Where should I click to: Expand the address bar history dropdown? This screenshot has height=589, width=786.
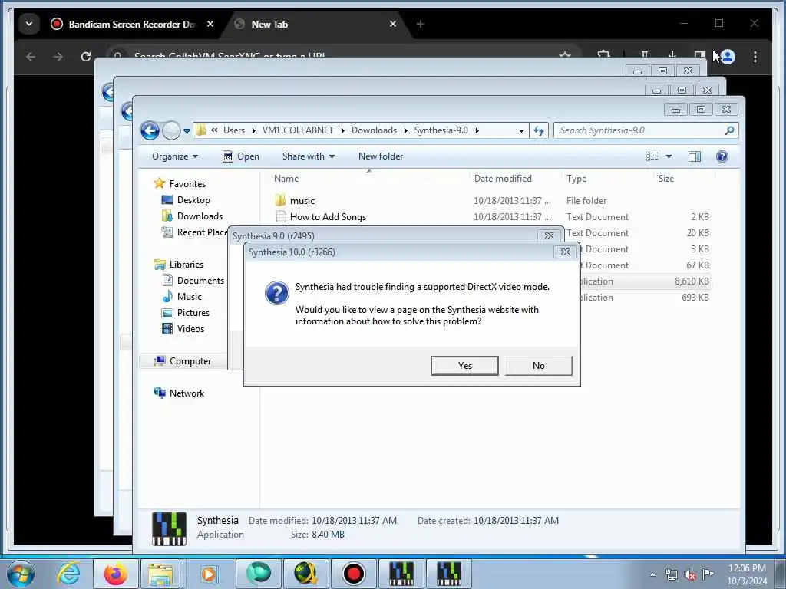coord(521,130)
